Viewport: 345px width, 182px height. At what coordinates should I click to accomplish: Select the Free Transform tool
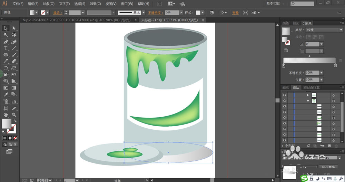pos(14,75)
